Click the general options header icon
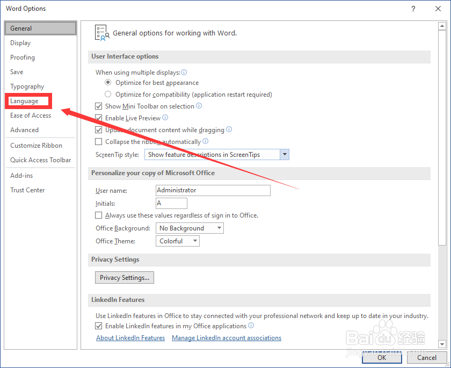The height and width of the screenshot is (368, 451). coord(102,33)
